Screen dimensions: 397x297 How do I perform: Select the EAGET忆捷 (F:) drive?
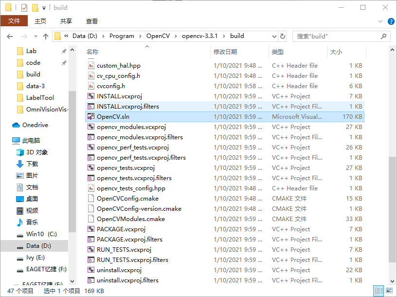(x=46, y=269)
